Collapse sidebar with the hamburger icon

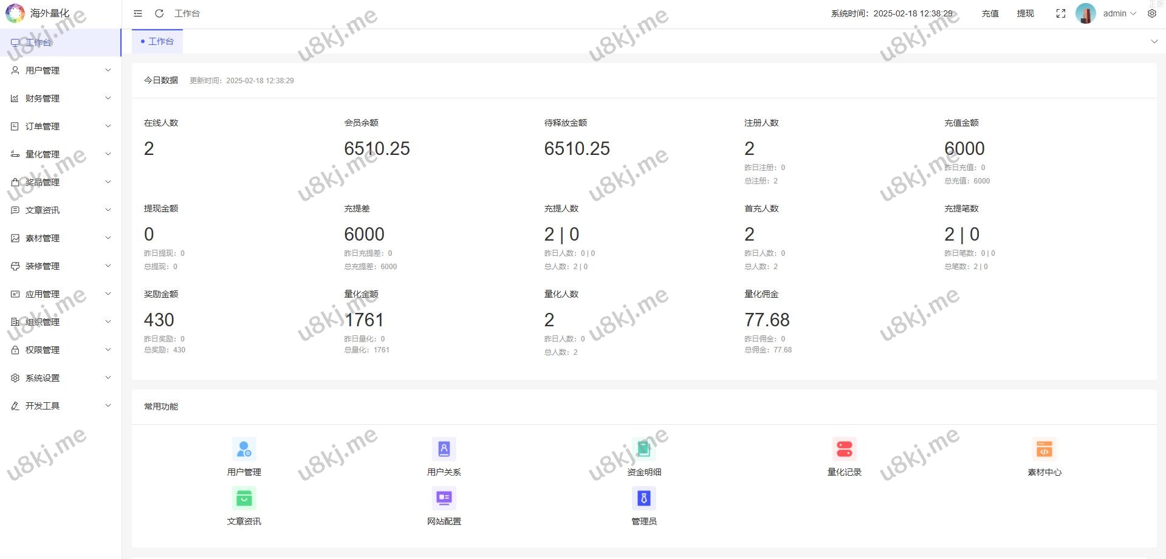[x=138, y=13]
